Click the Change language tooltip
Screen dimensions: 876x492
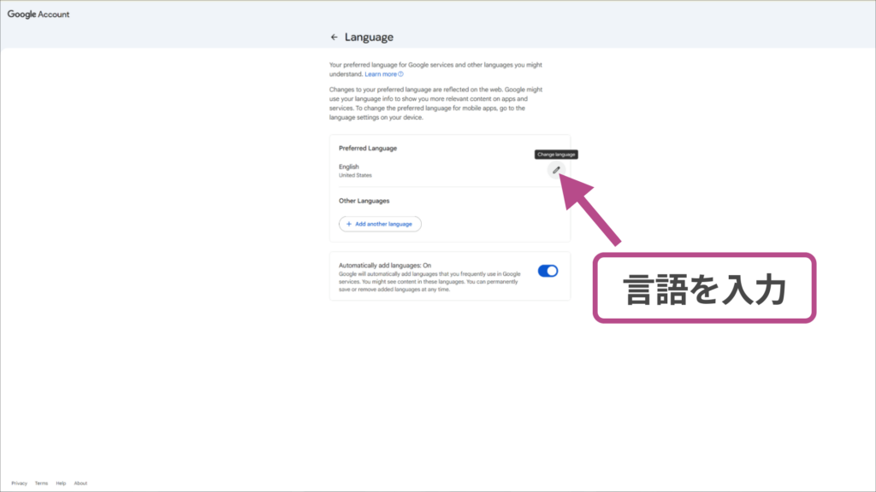pos(556,155)
